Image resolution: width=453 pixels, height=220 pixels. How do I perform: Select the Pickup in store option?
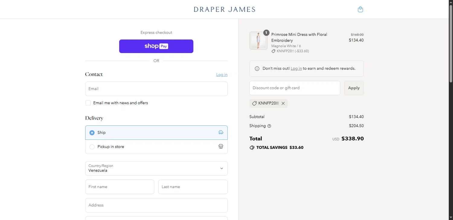click(156, 147)
